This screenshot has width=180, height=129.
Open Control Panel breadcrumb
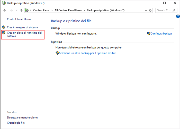pos(41,10)
